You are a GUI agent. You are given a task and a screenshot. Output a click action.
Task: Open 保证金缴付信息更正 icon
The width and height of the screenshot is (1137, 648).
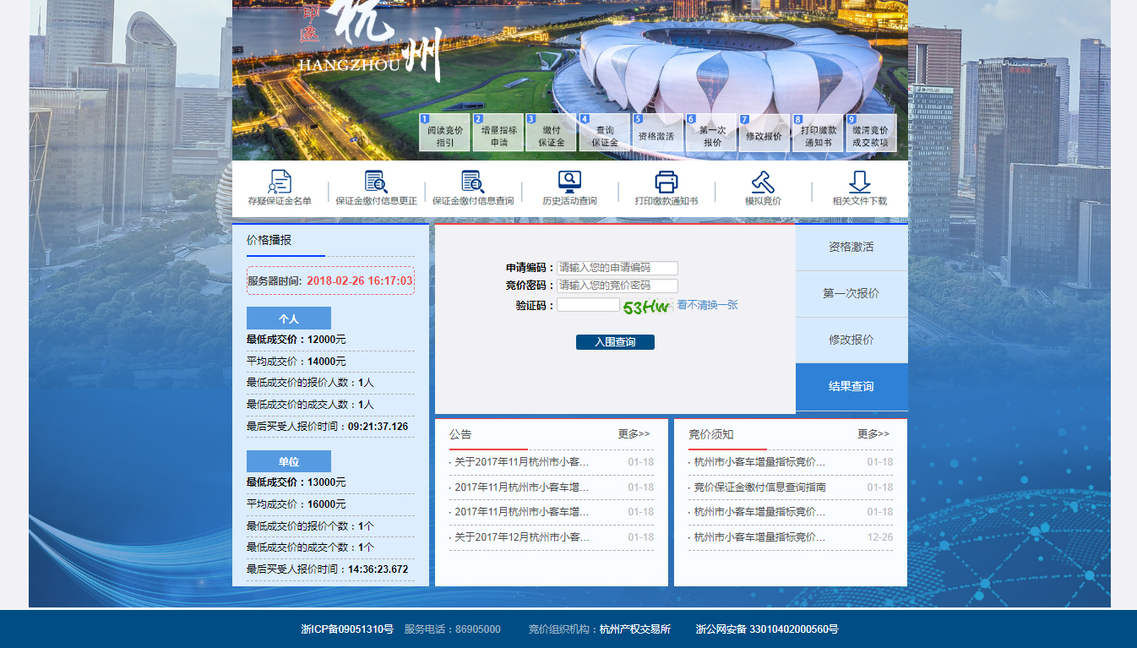point(376,182)
